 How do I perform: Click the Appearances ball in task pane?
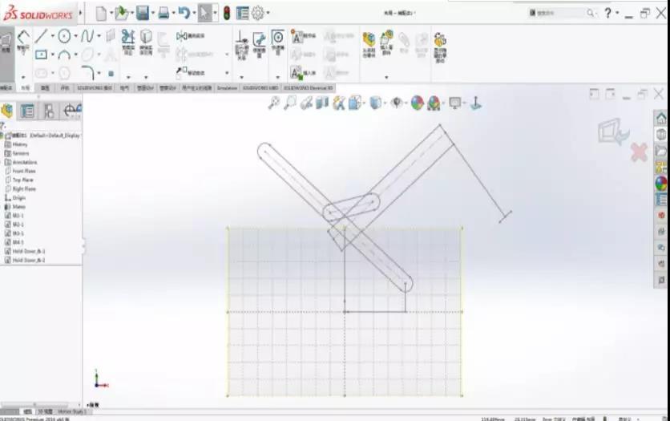[661, 184]
